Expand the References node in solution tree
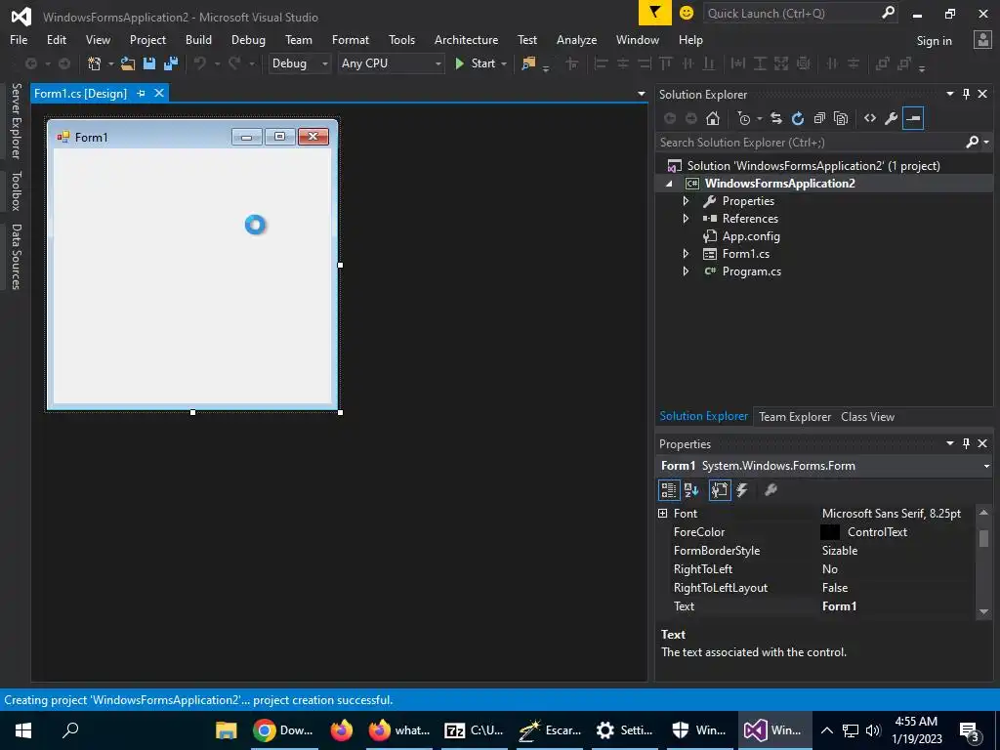Viewport: 1000px width, 750px height. pos(686,218)
